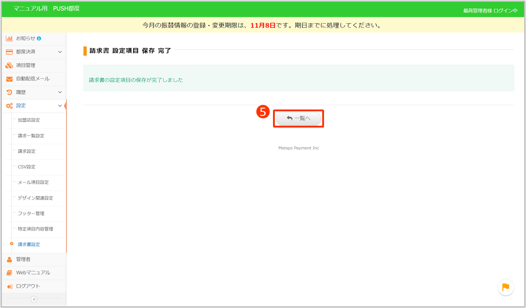Click the envelope icon for 自動配信メール
The width and height of the screenshot is (526, 308).
(x=9, y=79)
